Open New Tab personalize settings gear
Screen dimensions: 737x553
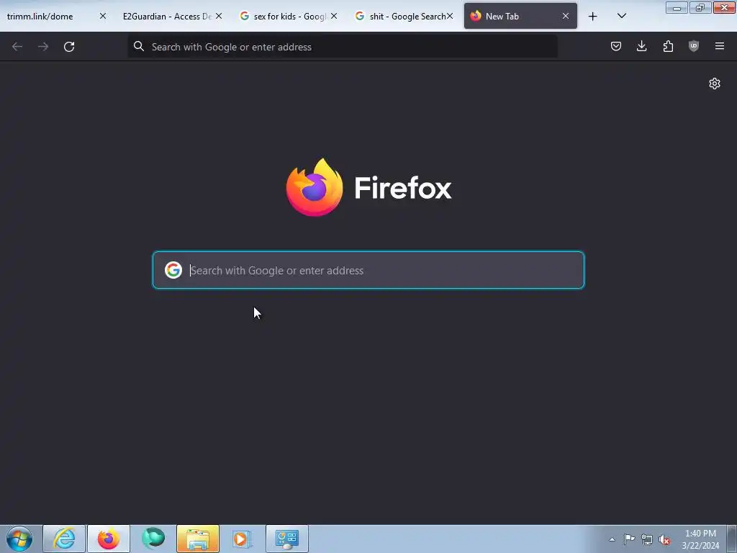tap(715, 84)
